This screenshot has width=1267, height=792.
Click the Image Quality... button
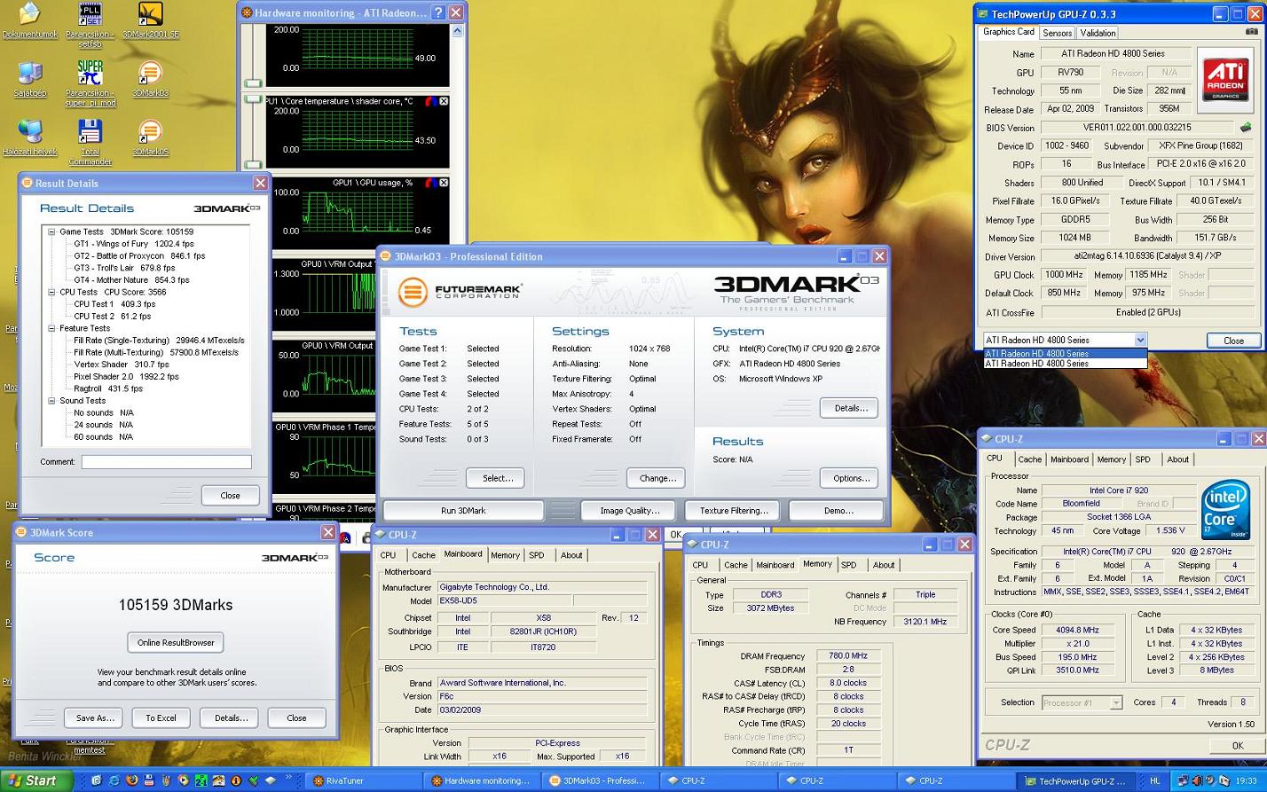pyautogui.click(x=630, y=511)
